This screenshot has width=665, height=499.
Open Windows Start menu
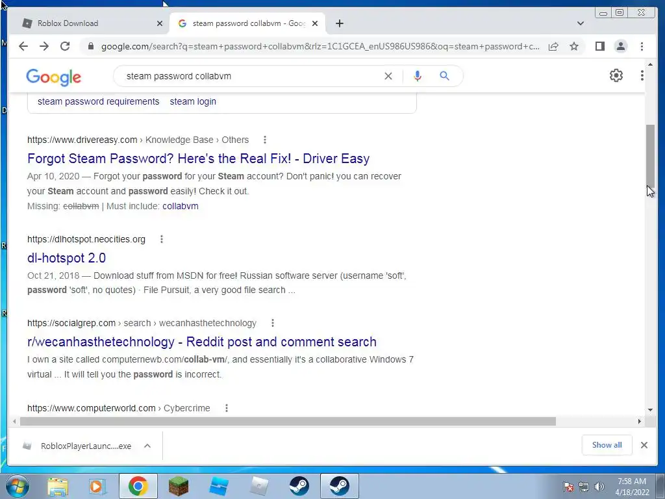click(x=18, y=486)
